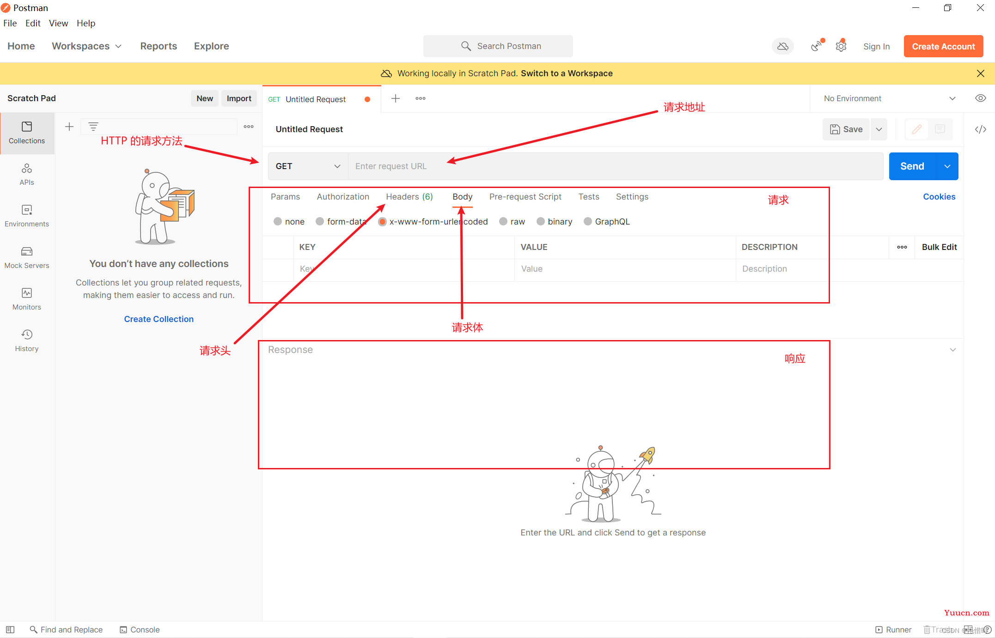Click the Enter request URL field

pos(616,166)
